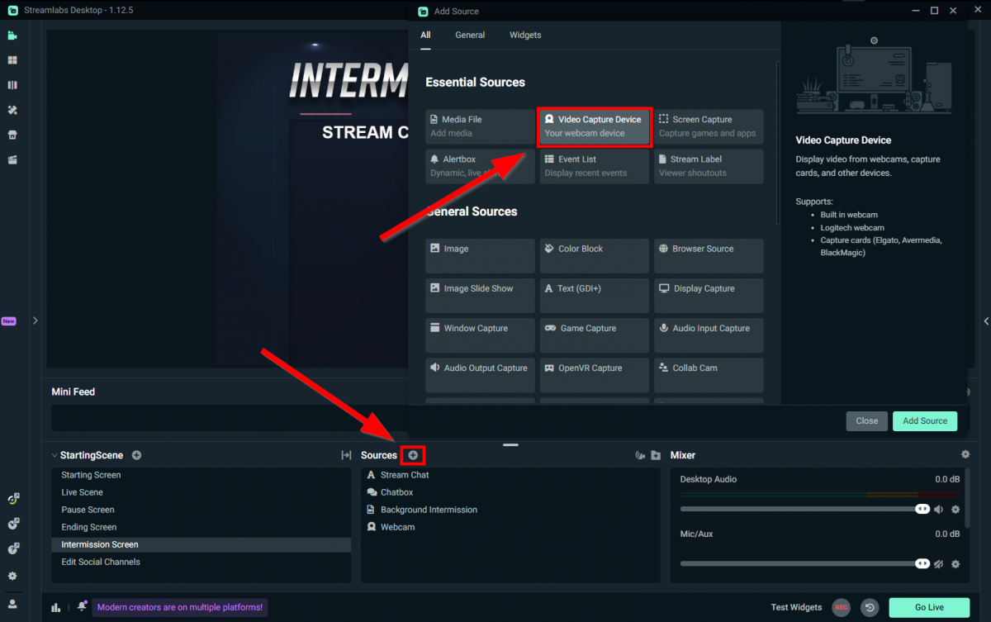Select the Stream Label source

(709, 166)
